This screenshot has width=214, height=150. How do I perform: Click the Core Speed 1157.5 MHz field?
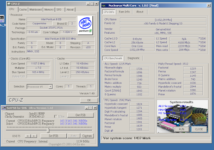pyautogui.click(x=38, y=64)
